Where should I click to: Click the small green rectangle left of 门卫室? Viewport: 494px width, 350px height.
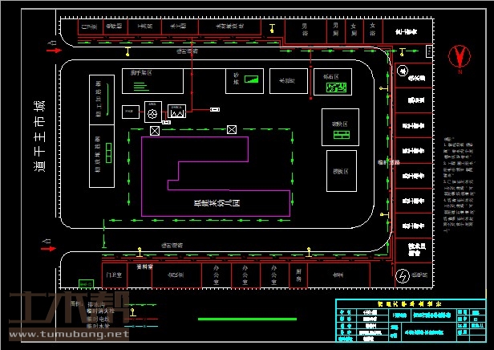tap(84, 283)
